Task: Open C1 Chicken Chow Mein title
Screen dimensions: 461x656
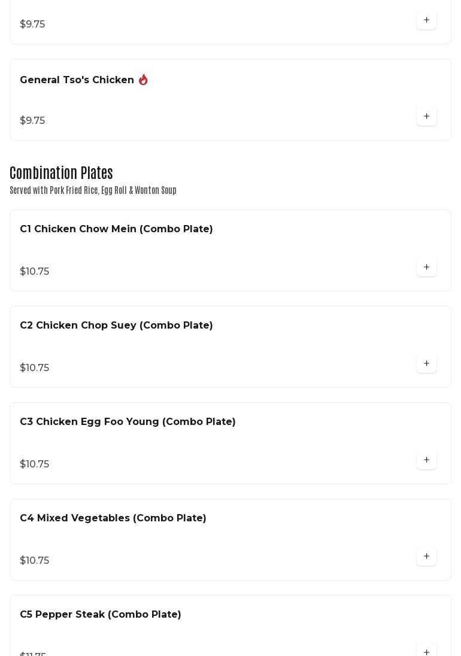Action: pos(116,229)
